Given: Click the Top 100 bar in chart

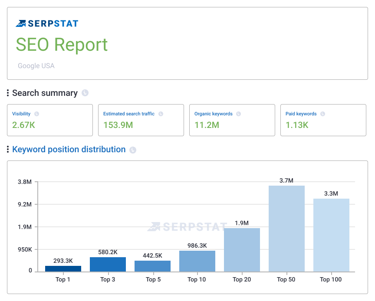Looking at the screenshot, I should [331, 235].
